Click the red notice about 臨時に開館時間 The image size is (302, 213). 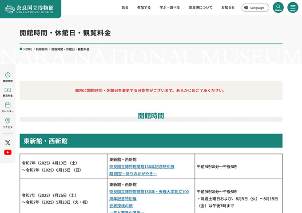tap(150, 91)
